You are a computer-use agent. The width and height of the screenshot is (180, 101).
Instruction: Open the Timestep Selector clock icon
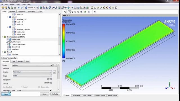[92, 8]
